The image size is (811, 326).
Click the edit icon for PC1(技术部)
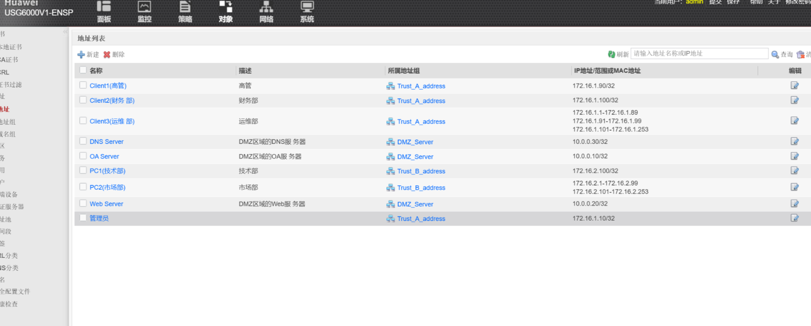pos(795,170)
